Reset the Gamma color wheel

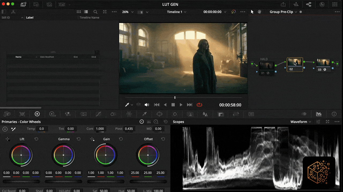[x=79, y=139]
